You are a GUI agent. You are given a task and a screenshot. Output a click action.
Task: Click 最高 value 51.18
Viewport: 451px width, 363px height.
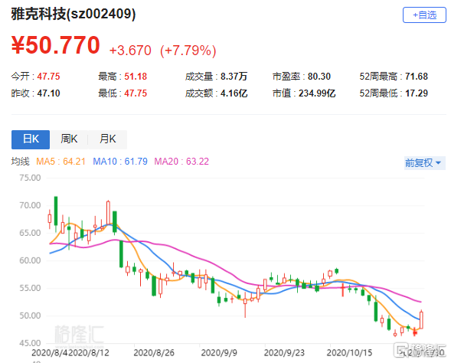[136, 77]
